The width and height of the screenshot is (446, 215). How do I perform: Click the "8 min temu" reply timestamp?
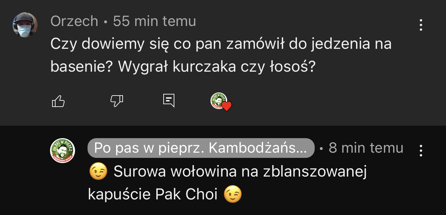coord(366,148)
